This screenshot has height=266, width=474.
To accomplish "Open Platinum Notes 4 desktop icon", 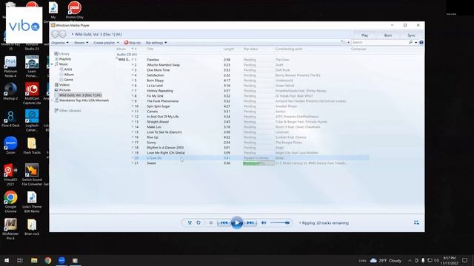I will (x=10, y=66).
